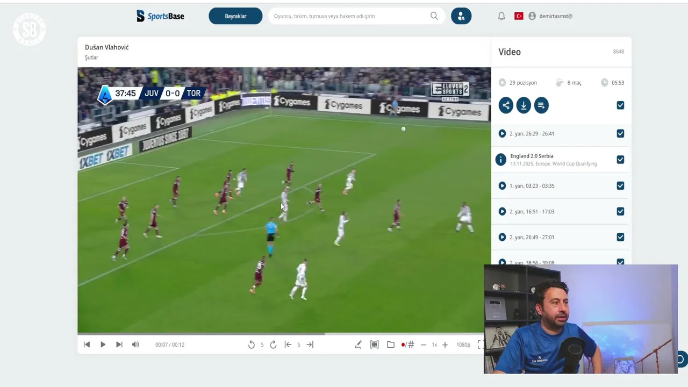Uncheck the 1. yarı, 03:23 - 03:35 clip
Screen dimensions: 688x387
coord(620,185)
